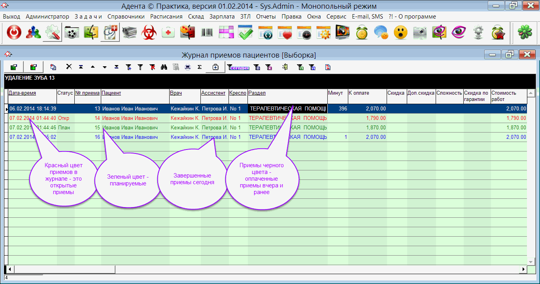Click the green alarm clock icon
Screen dimensions: 540x284
[362, 33]
